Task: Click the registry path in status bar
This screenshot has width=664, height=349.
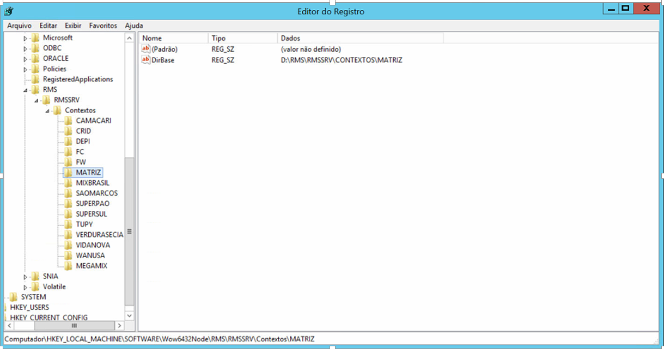Action: 159,339
